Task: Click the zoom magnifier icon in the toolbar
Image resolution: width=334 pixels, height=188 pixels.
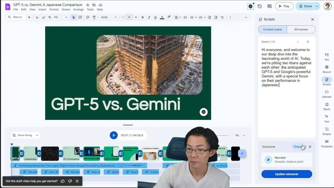Action: pyautogui.click(x=50, y=17)
